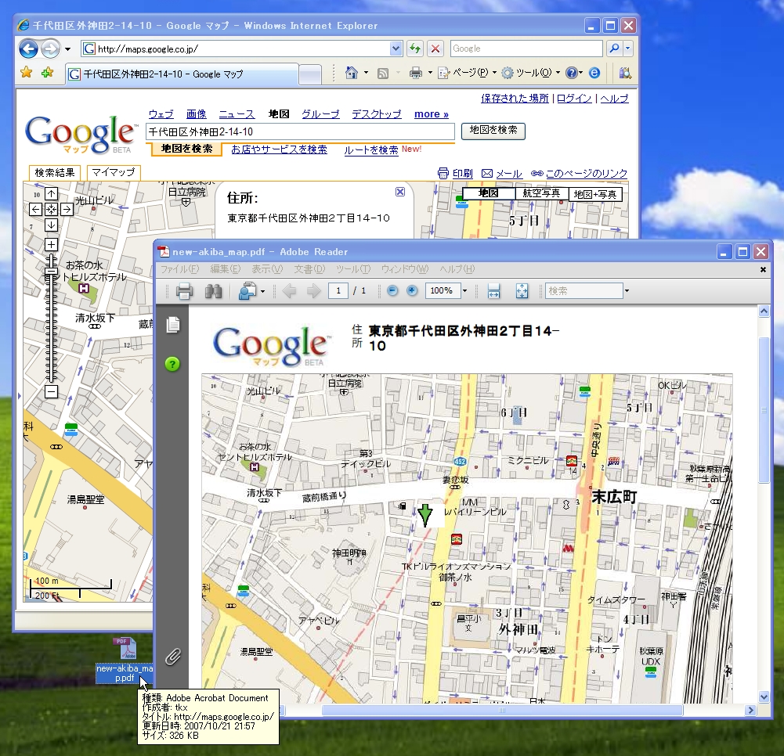Click the Adobe Reader vertical scrollbar thumb
The image size is (784, 756).
tap(764, 410)
